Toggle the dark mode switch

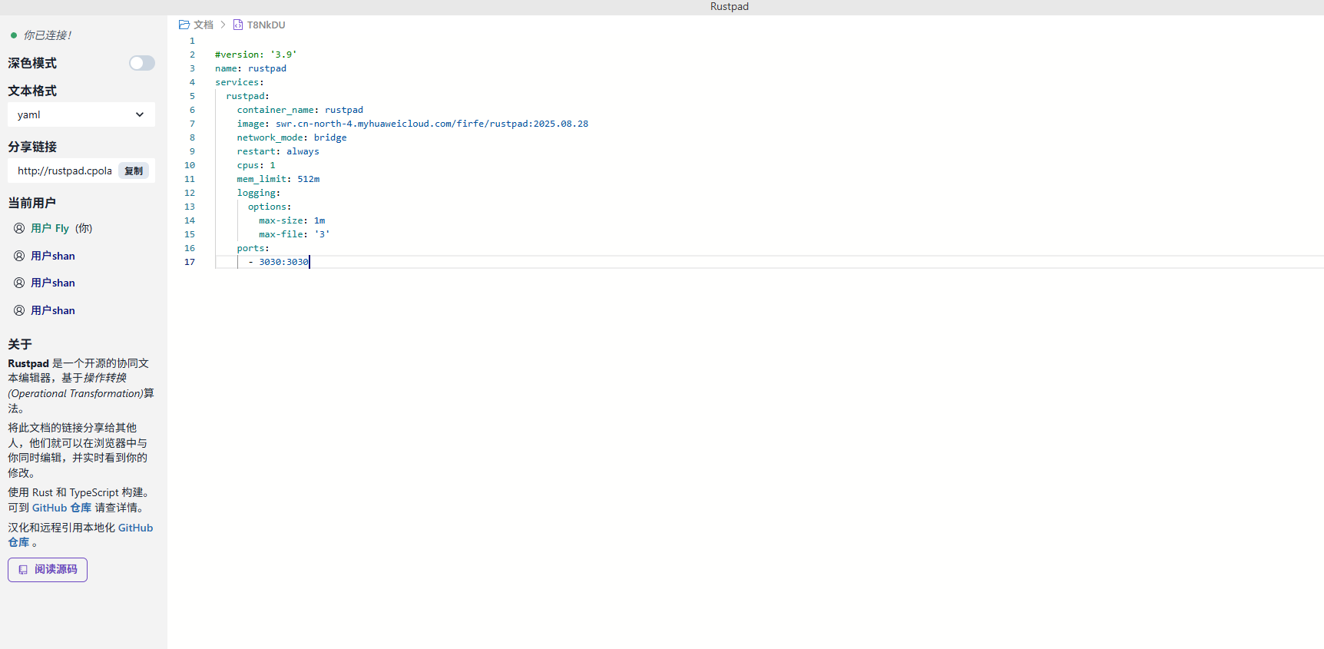point(141,63)
